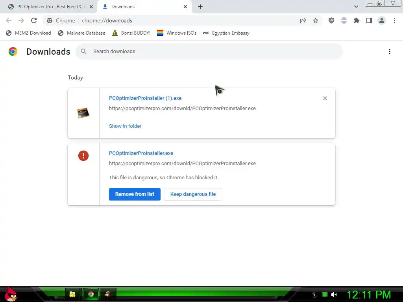This screenshot has height=302, width=403.
Task: Click the PCOptimizerProInstaller (1).exe file icon
Action: point(83,113)
